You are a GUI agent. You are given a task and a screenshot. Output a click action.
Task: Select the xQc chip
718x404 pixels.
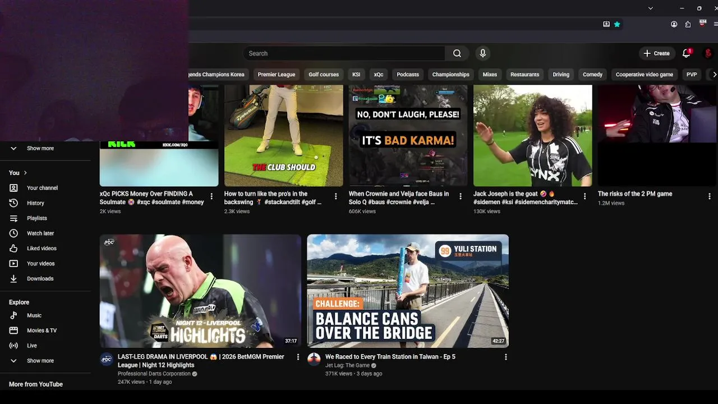click(x=379, y=75)
